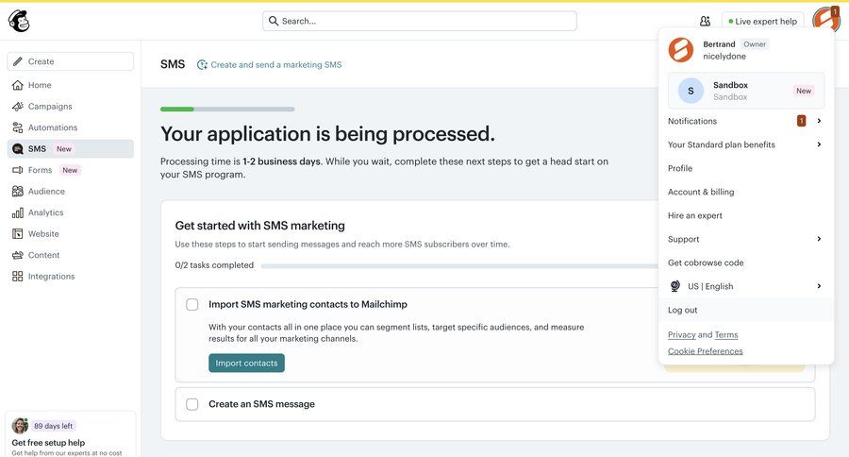Expand the Support submenu chevron
The image size is (849, 457).
[x=819, y=239]
